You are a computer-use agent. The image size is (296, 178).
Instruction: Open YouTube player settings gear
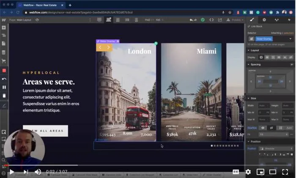248,172
